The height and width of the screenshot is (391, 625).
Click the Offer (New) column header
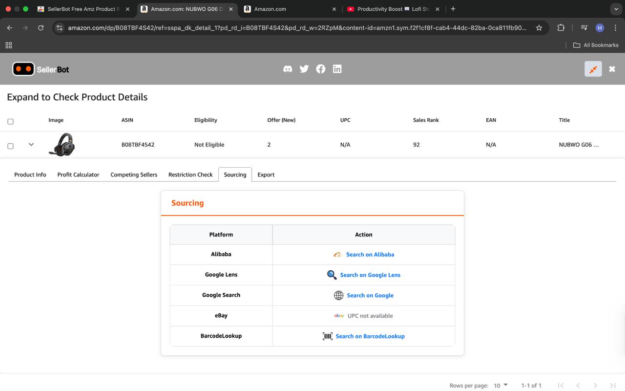(x=281, y=120)
